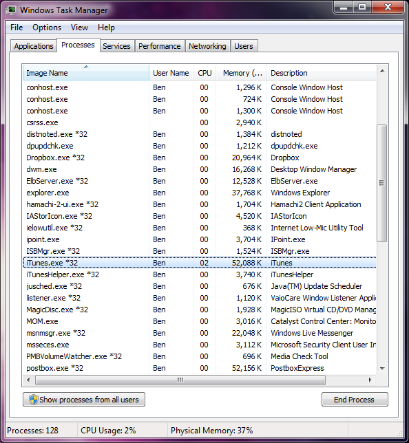Click the vertical scrollbar thumb
Image resolution: width=409 pixels, height=443 pixels.
coord(382,183)
